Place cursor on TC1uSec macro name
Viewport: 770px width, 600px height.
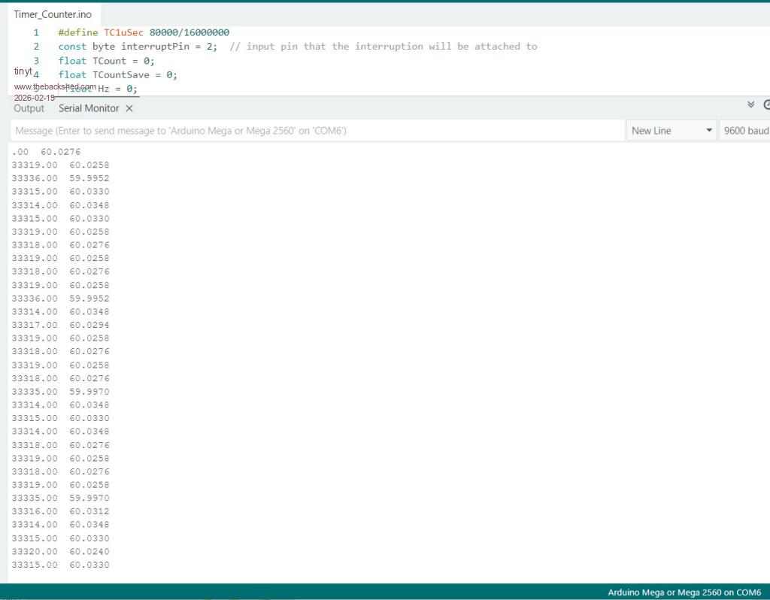(123, 32)
